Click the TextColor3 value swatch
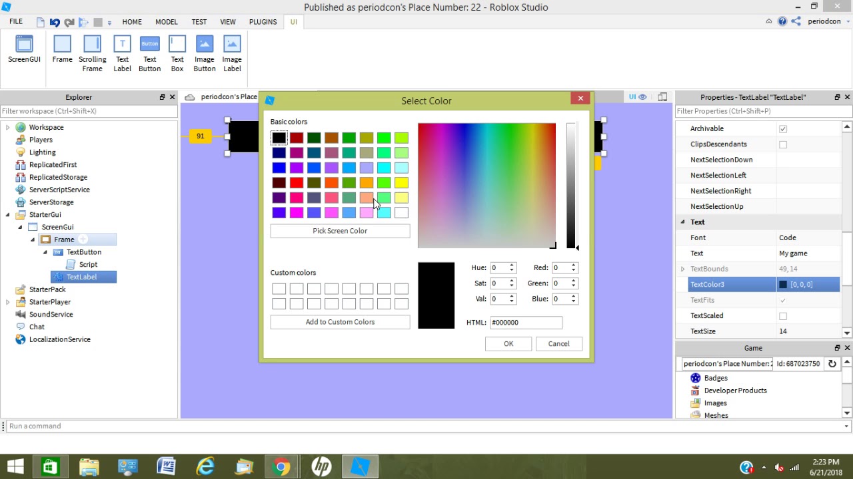The image size is (853, 479). [783, 285]
